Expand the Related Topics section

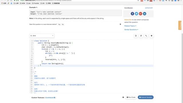tap(130, 26)
